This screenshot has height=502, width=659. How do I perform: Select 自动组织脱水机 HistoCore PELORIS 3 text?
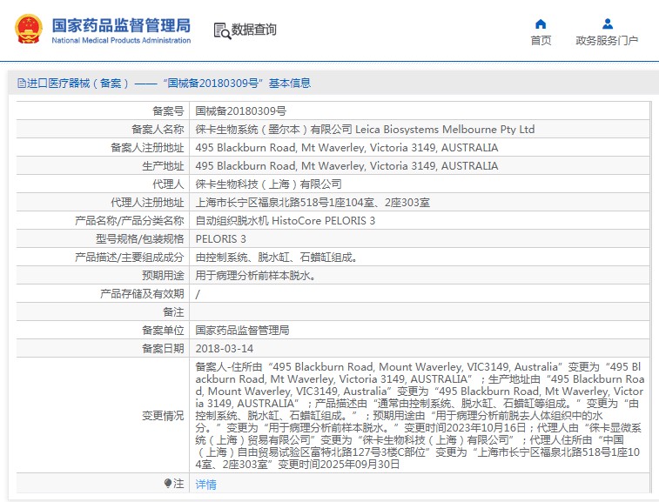pyautogui.click(x=286, y=220)
